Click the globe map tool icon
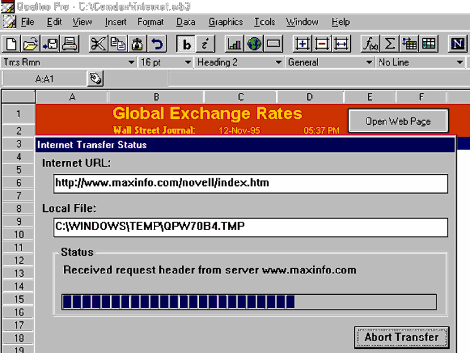Viewport: 470px width, 353px height. click(x=254, y=44)
